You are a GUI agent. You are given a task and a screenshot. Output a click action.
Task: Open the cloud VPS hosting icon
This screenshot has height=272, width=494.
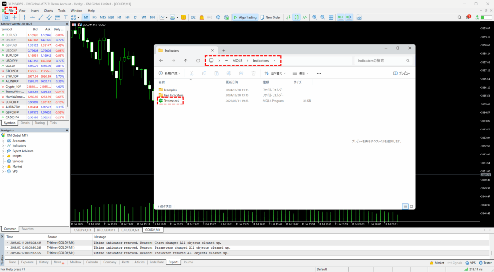[x=218, y=18]
